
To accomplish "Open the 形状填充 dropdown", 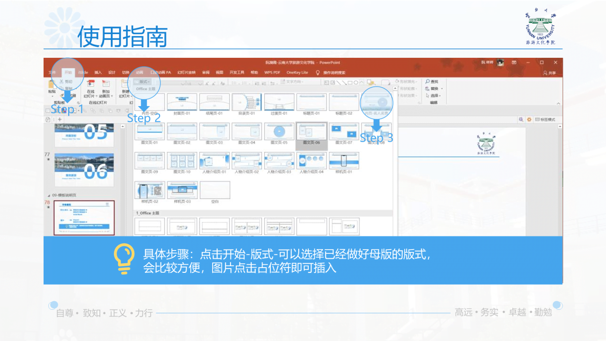I will [407, 81].
